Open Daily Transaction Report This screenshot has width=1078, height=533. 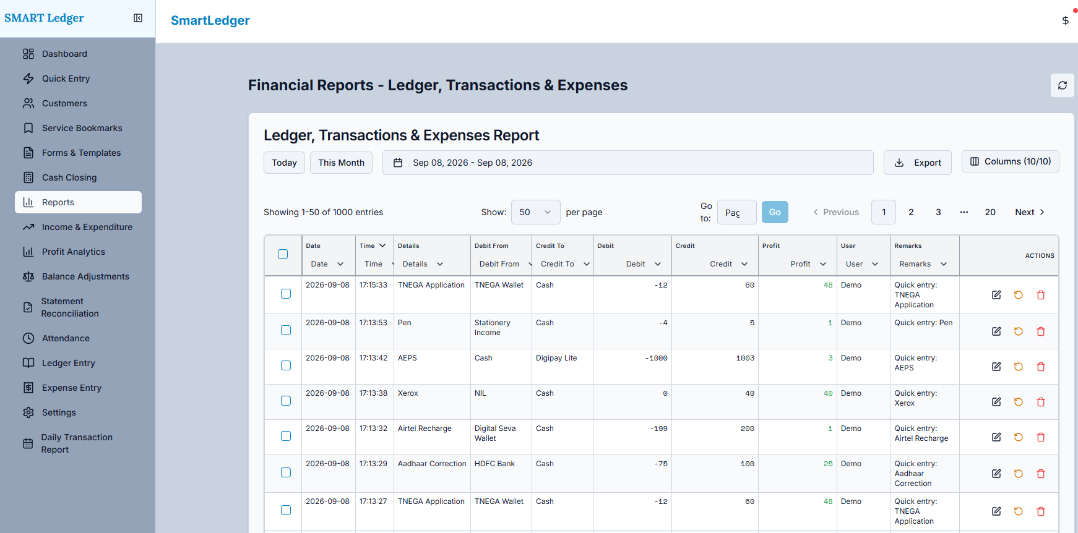coord(78,443)
